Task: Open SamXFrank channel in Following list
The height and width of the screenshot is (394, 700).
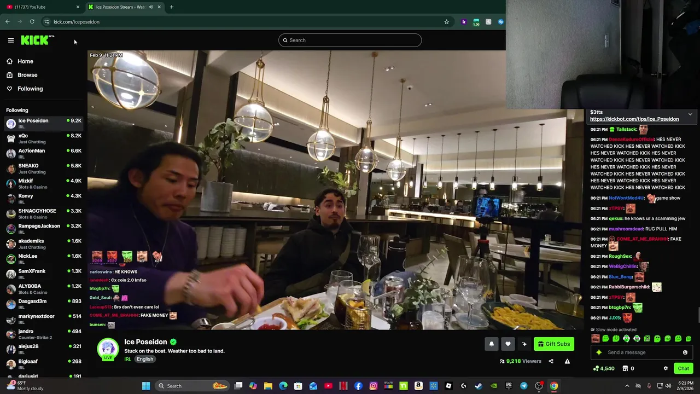Action: click(44, 274)
